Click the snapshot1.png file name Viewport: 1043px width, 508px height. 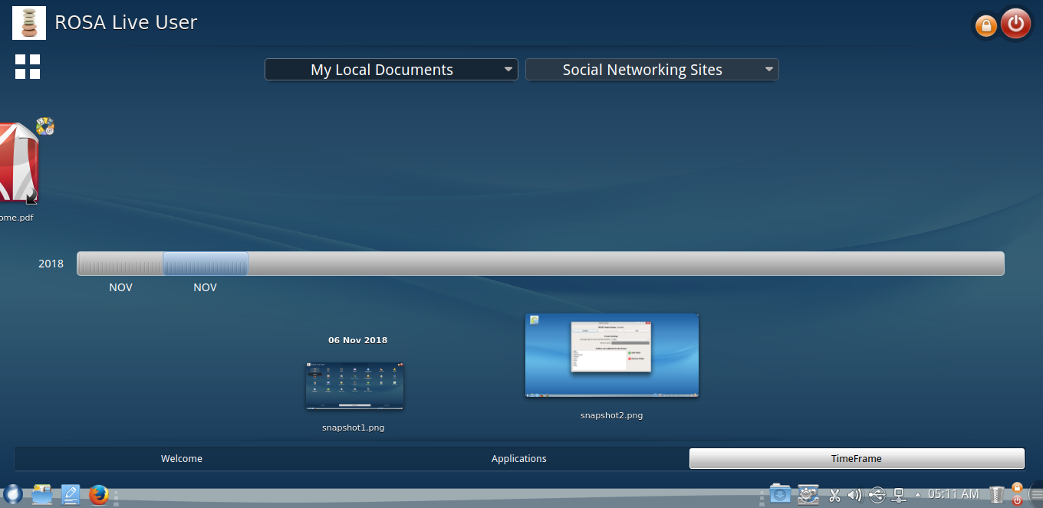click(x=354, y=428)
